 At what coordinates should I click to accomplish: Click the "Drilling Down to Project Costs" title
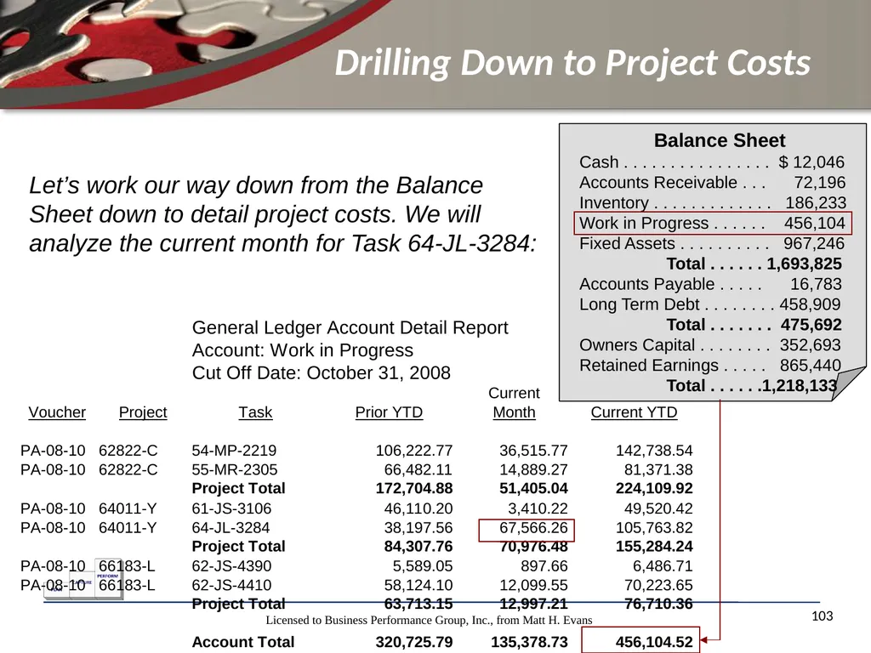[572, 63]
